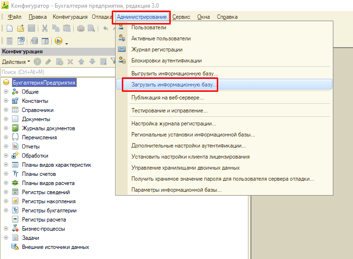This screenshot has height=259, width=353.
Task: Click the Print preview icon
Action: pyautogui.click(x=92, y=28)
